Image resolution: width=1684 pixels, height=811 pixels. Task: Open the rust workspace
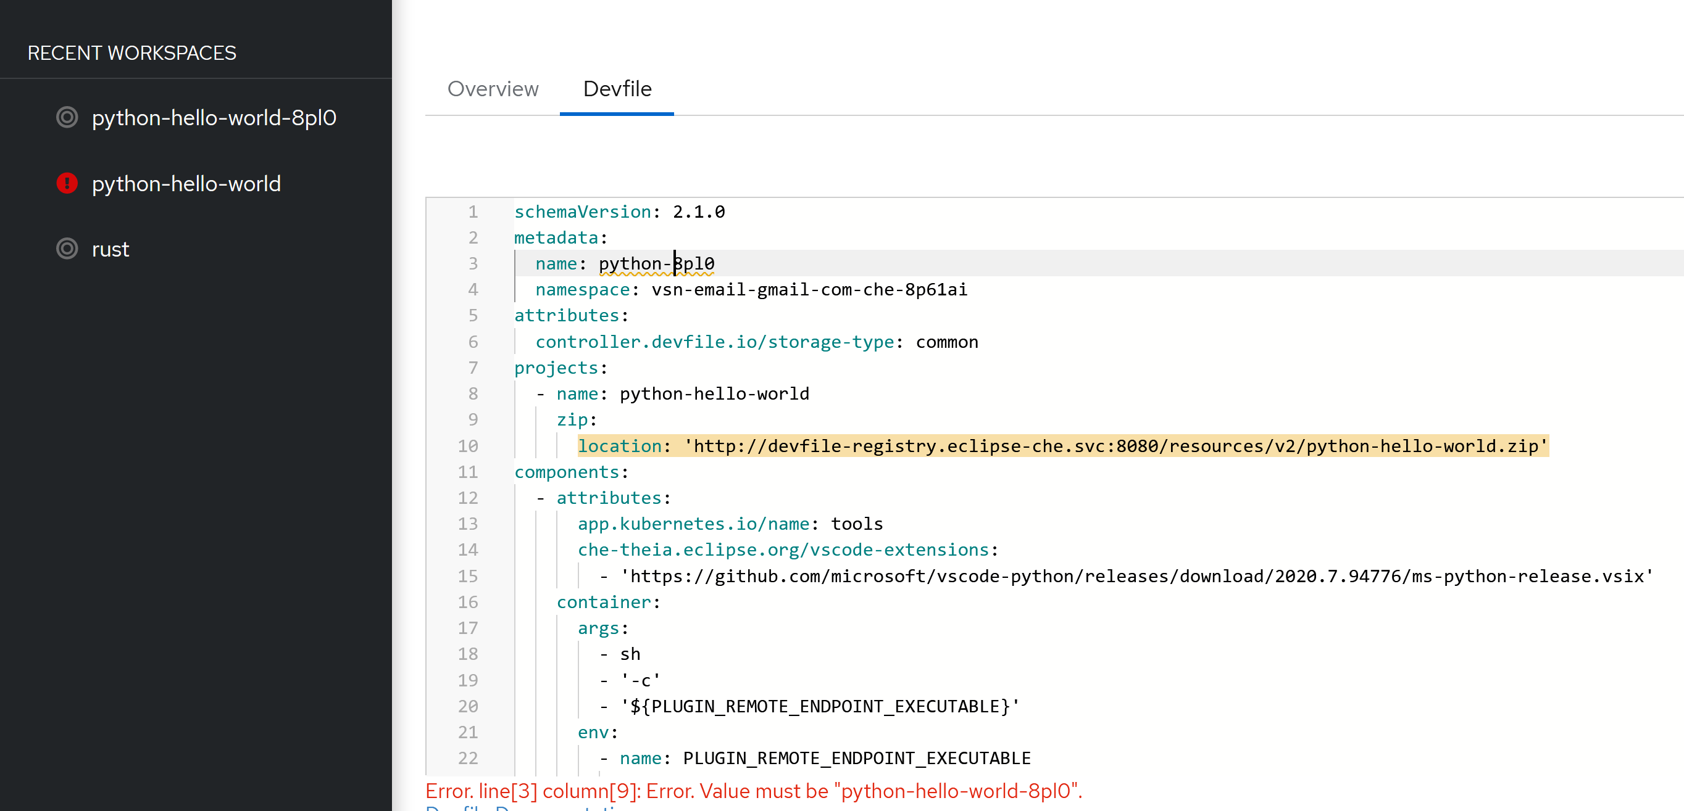point(110,249)
